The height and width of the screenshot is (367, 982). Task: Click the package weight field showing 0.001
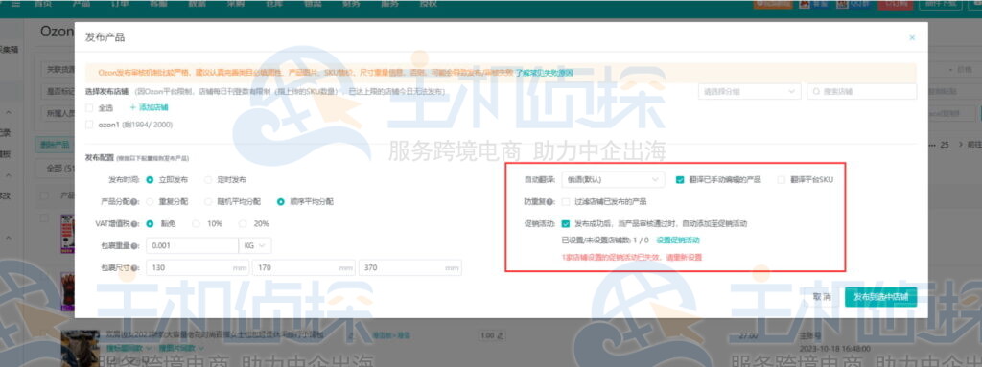point(192,245)
